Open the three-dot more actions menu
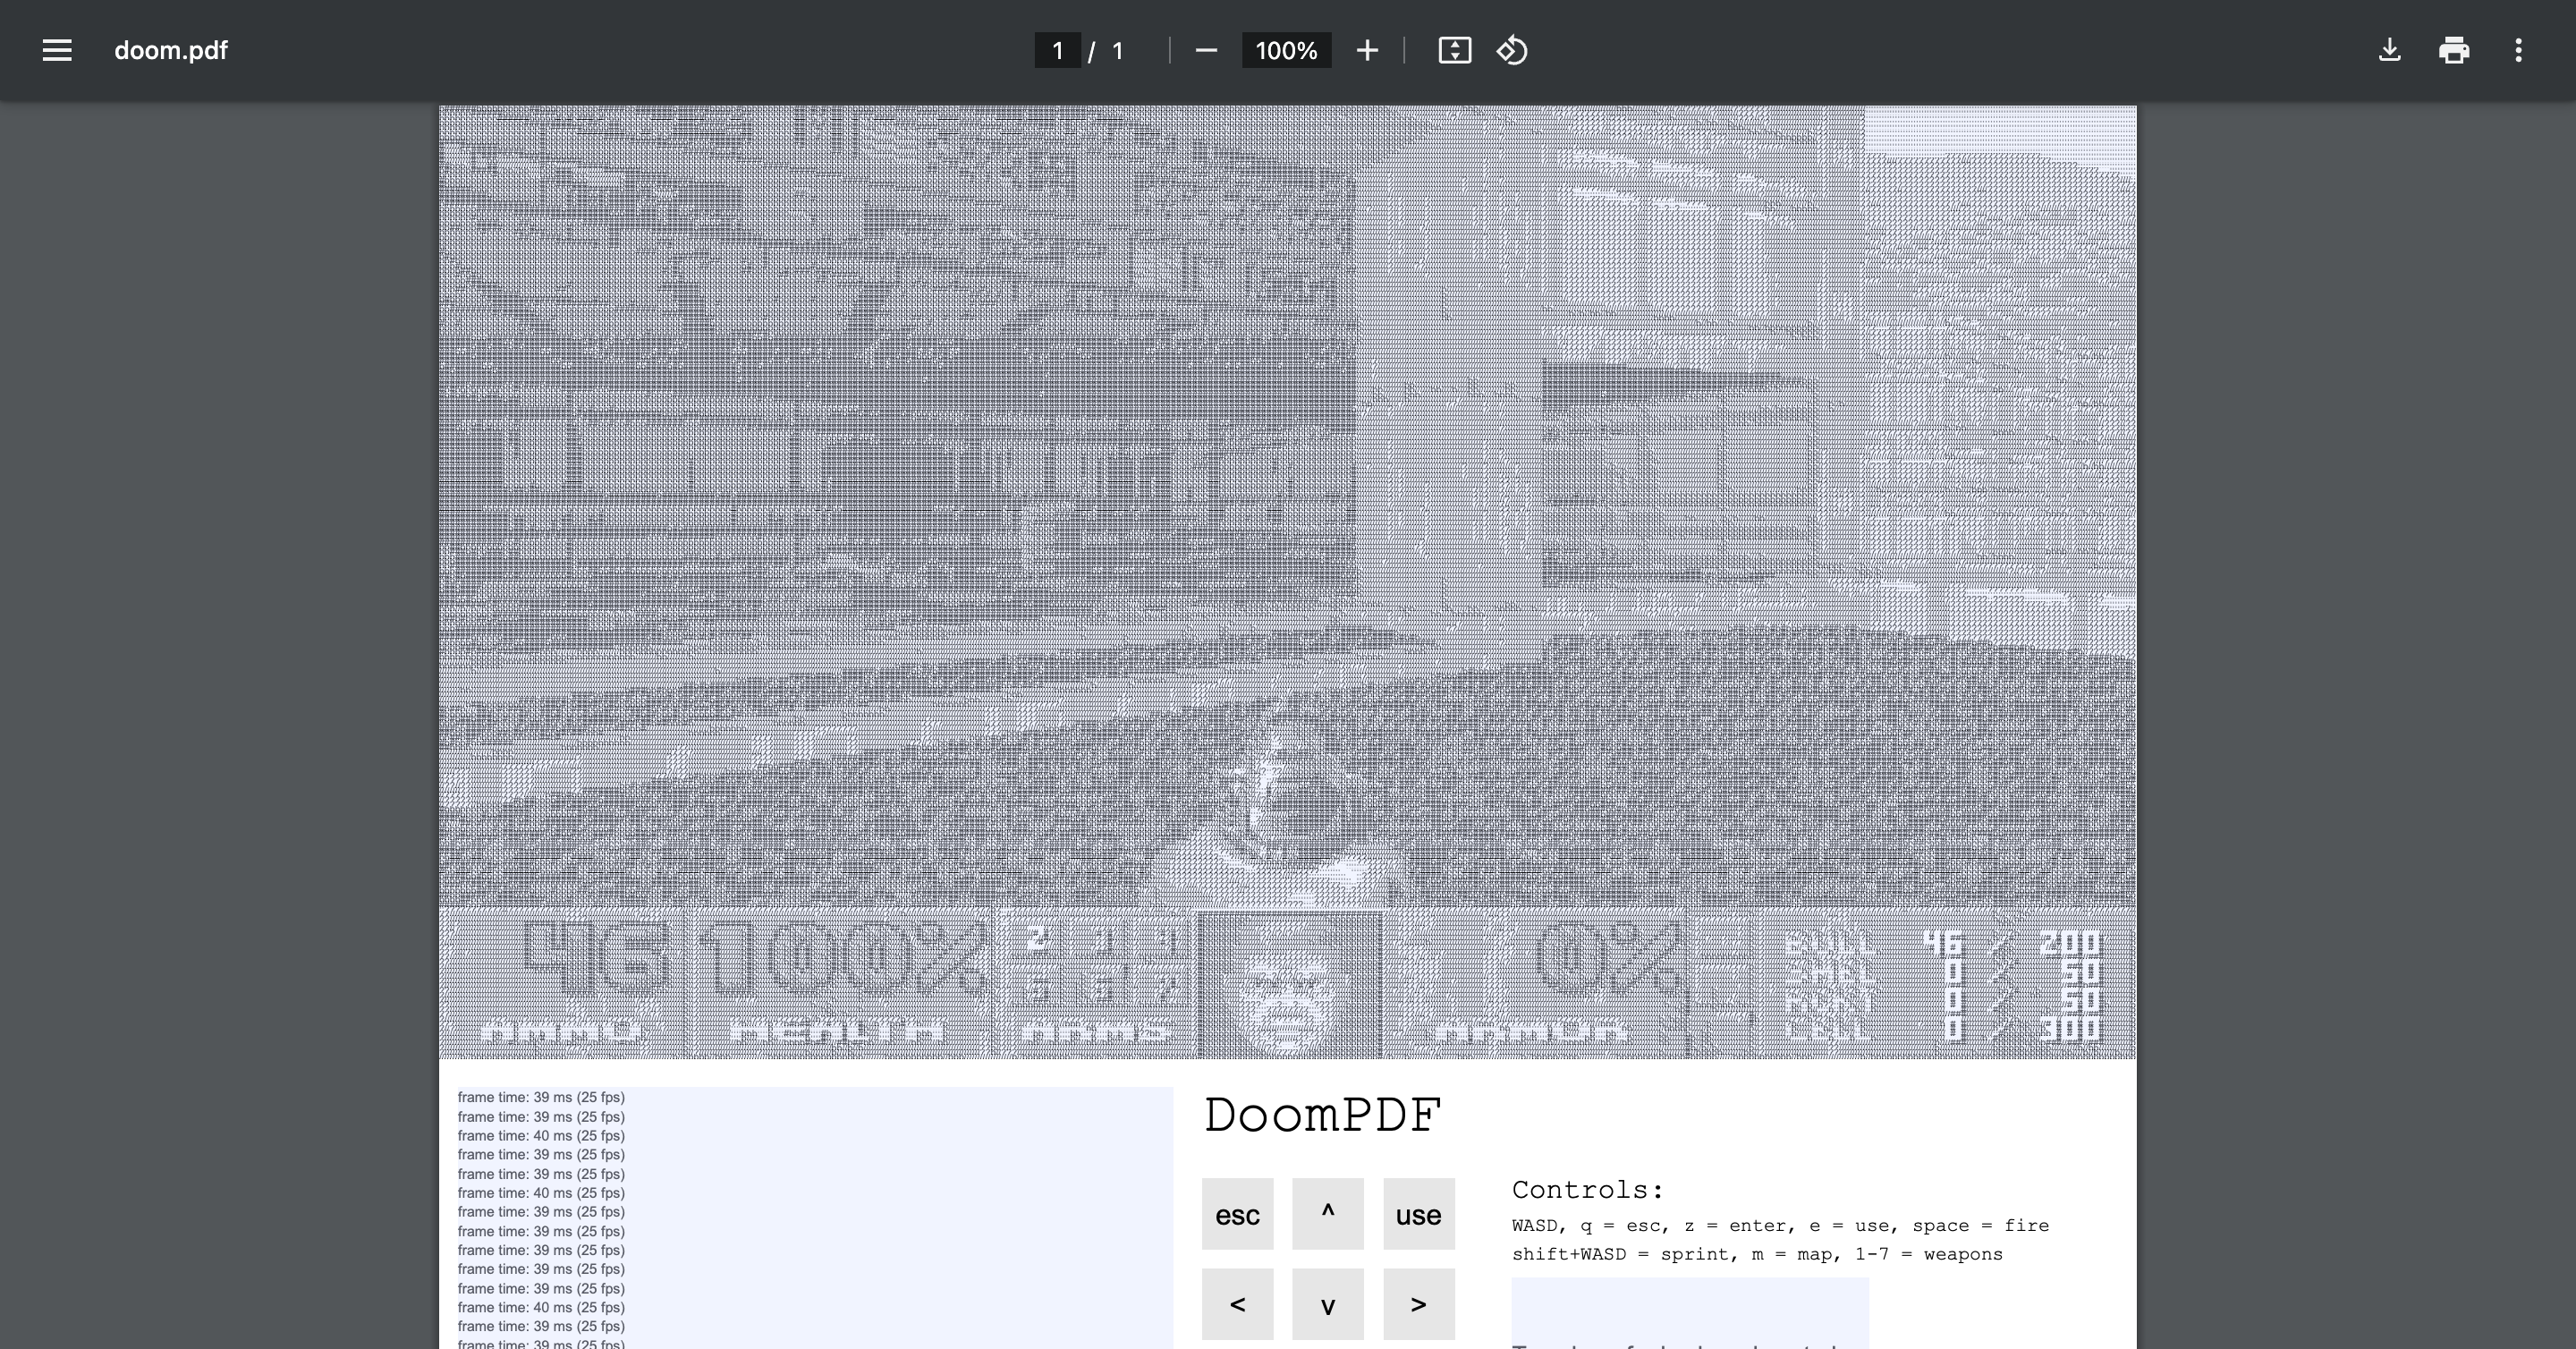This screenshot has width=2576, height=1349. [2518, 50]
